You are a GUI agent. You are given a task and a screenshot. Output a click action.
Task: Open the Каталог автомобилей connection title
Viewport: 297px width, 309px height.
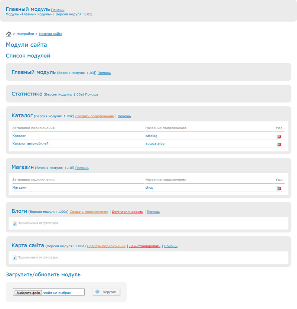coord(30,144)
